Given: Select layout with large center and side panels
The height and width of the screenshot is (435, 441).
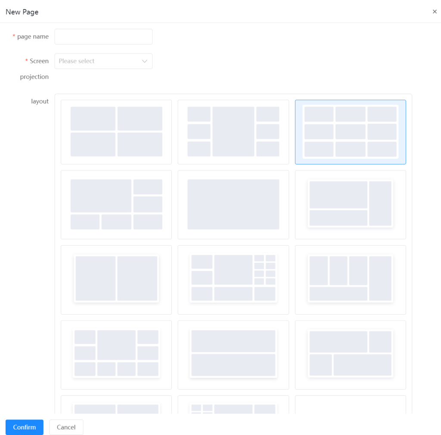Looking at the screenshot, I should click(x=233, y=132).
